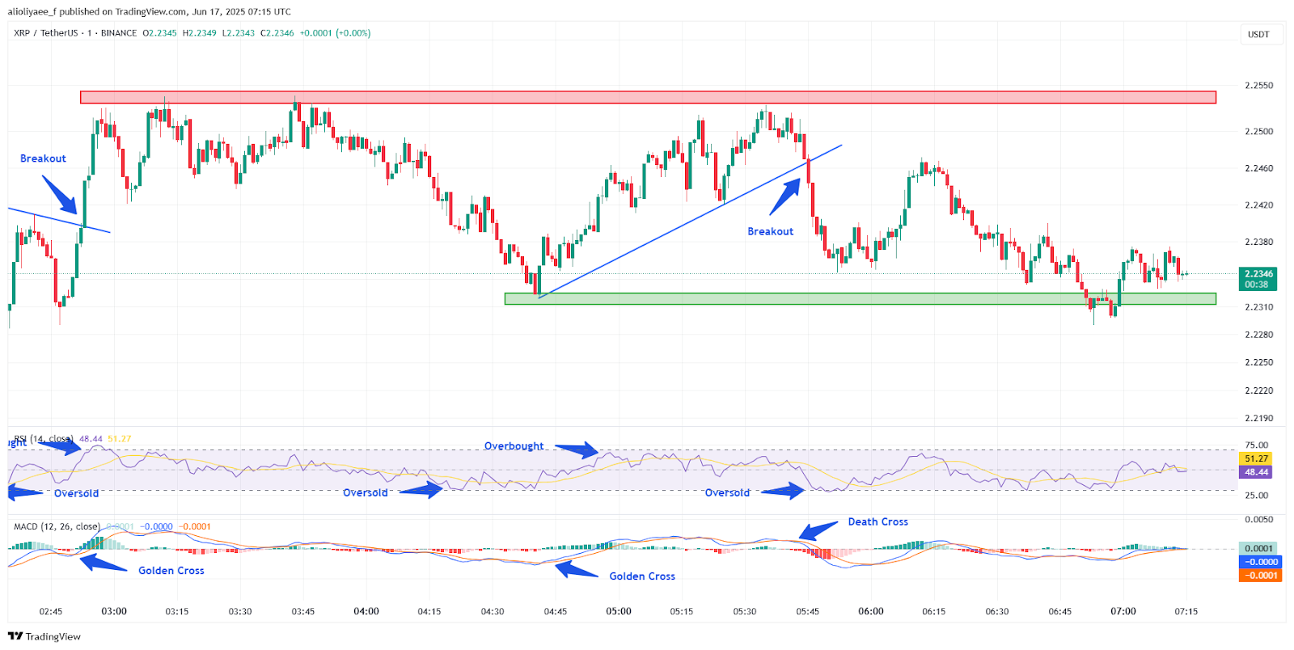The height and width of the screenshot is (650, 1294).
Task: Click the 0.0050 MACD scale label
Action: pyautogui.click(x=1258, y=519)
